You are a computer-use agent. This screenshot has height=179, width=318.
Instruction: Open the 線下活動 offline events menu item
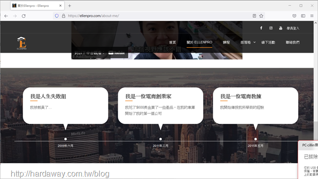tap(268, 42)
